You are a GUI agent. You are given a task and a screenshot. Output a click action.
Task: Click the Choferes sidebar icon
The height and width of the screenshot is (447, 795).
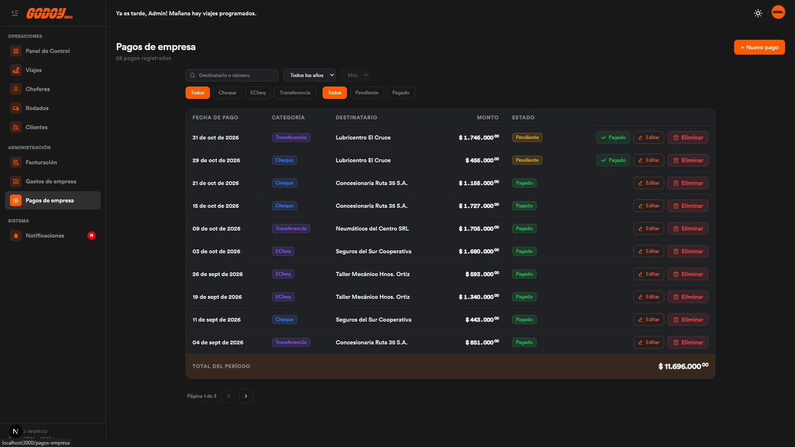16,89
